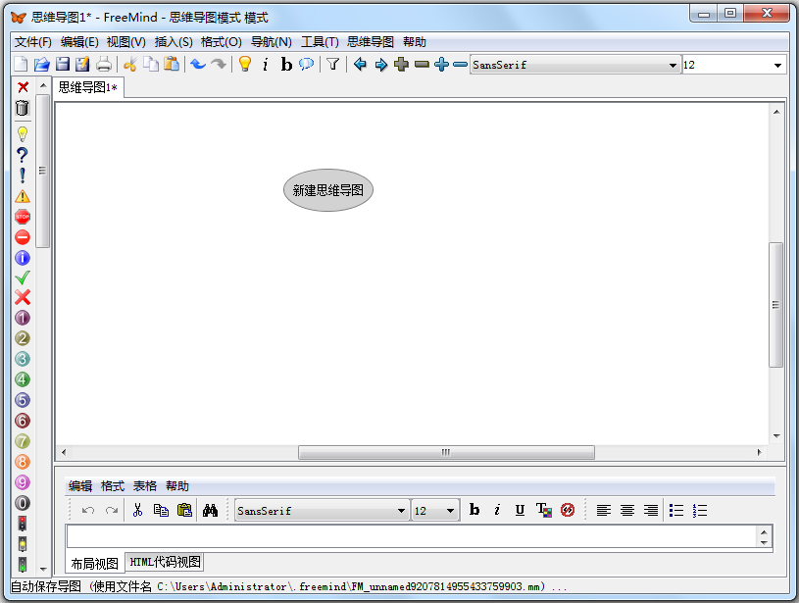The image size is (799, 603).
Task: Toggle bold in the main toolbar
Action: tap(286, 65)
